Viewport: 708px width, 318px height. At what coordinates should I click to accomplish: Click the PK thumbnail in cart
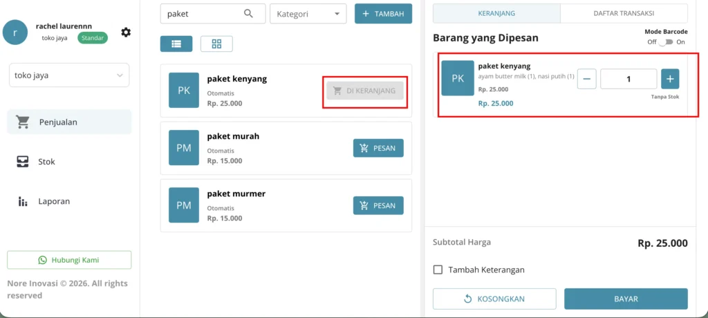(x=458, y=78)
